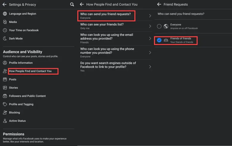Click the 'Settings & Privacy' title

click(23, 4)
